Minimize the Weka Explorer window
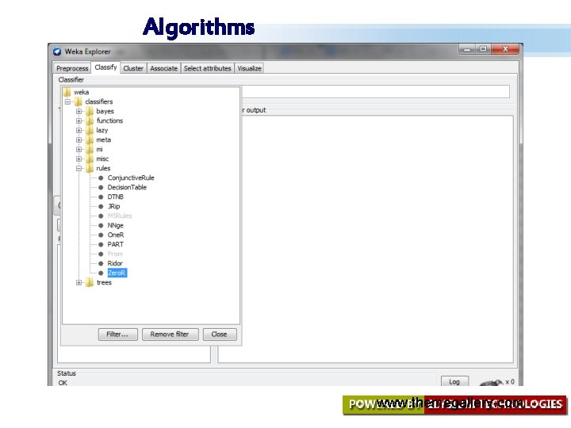The width and height of the screenshot is (571, 428). pyautogui.click(x=467, y=49)
